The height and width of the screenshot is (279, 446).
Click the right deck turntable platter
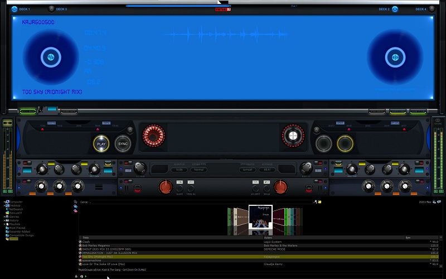click(395, 57)
